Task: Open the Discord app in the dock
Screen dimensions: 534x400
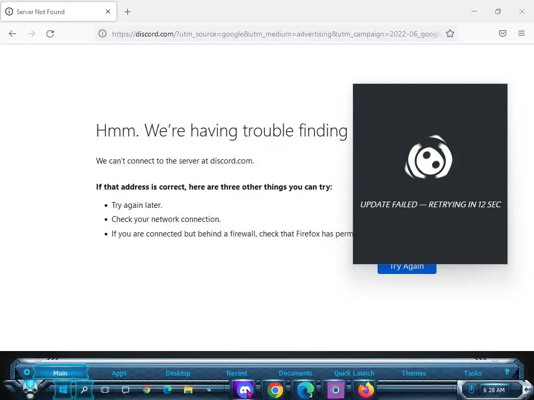Action: point(243,390)
